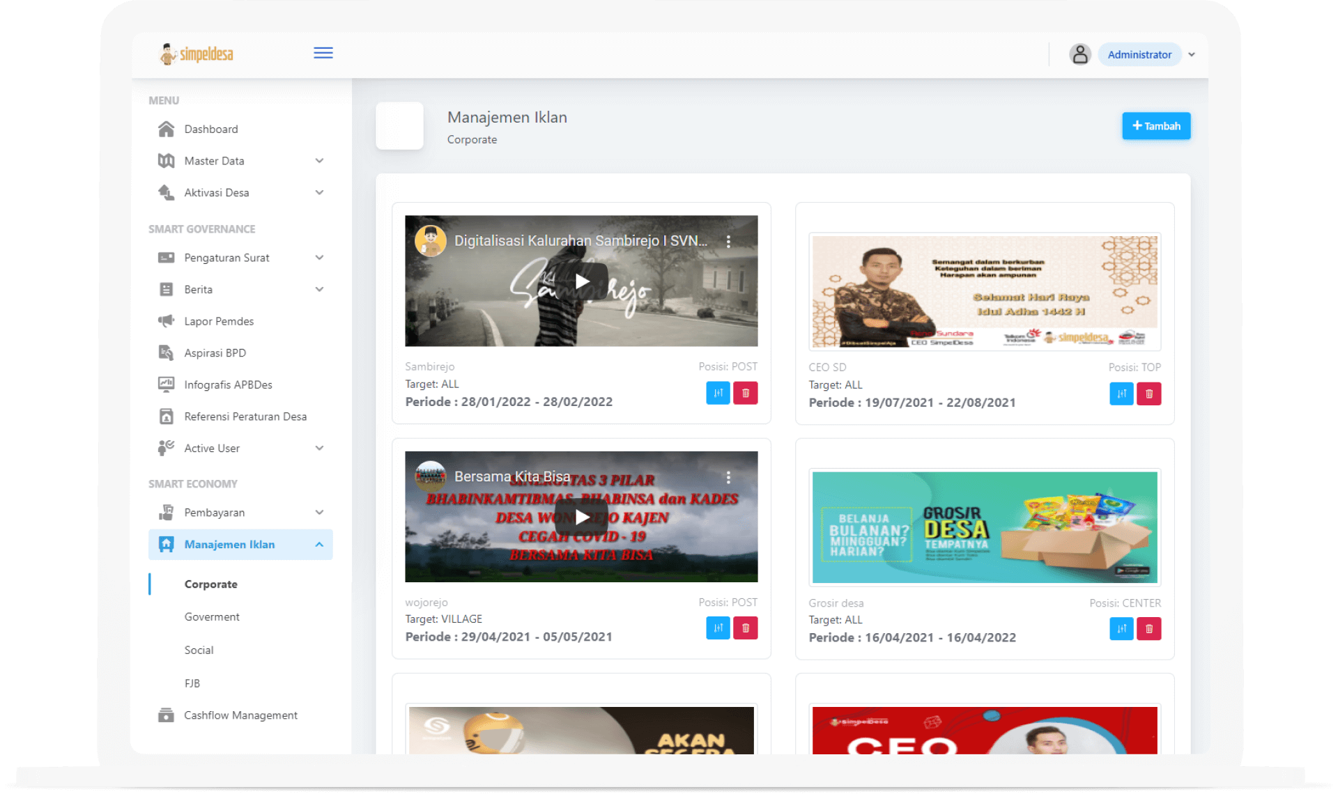
Task: Click the 'Periode : 28/01/2022 - 28/02/2022' text
Action: [x=509, y=402]
